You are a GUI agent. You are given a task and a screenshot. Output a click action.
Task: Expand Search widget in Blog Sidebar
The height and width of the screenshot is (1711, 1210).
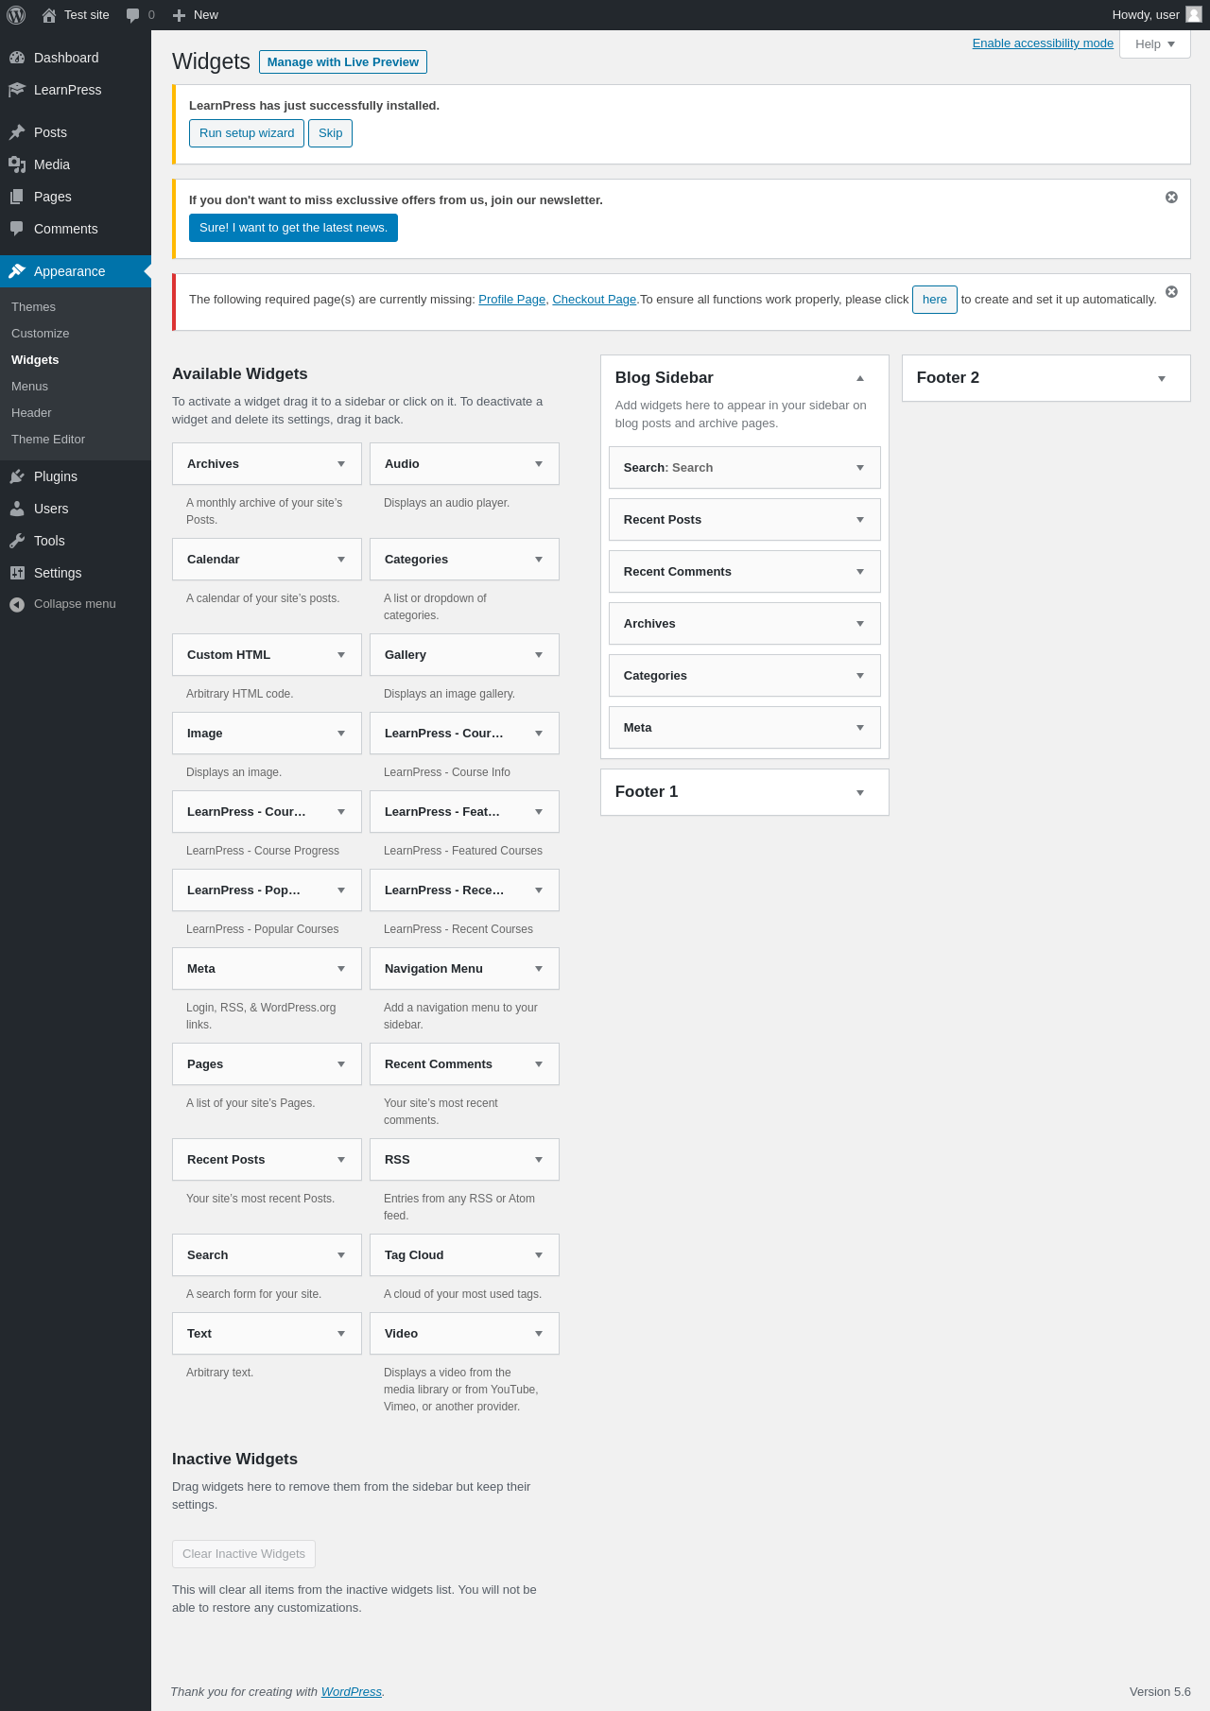pyautogui.click(x=860, y=468)
